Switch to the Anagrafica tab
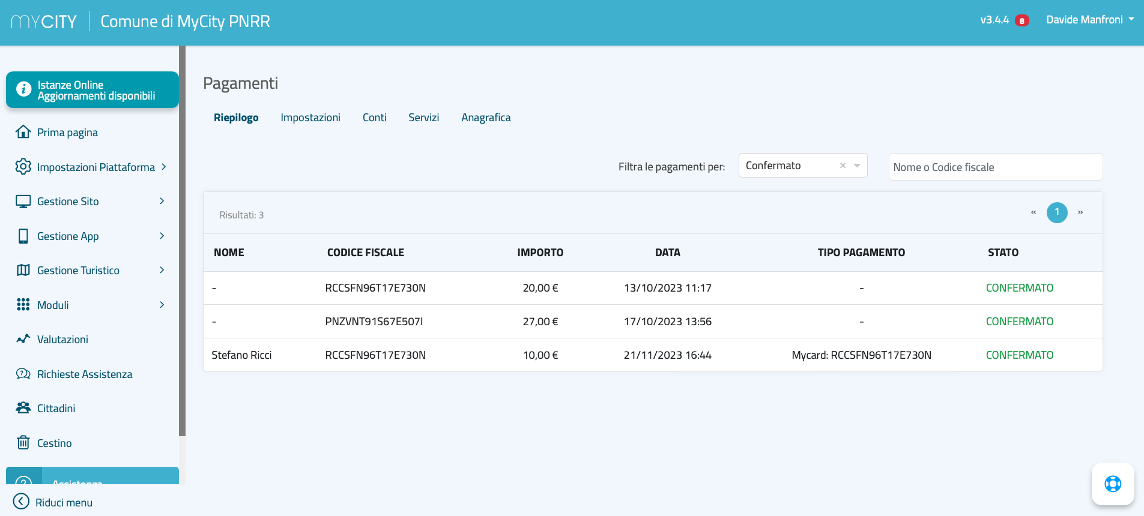Screen dimensions: 1144x516 486,118
